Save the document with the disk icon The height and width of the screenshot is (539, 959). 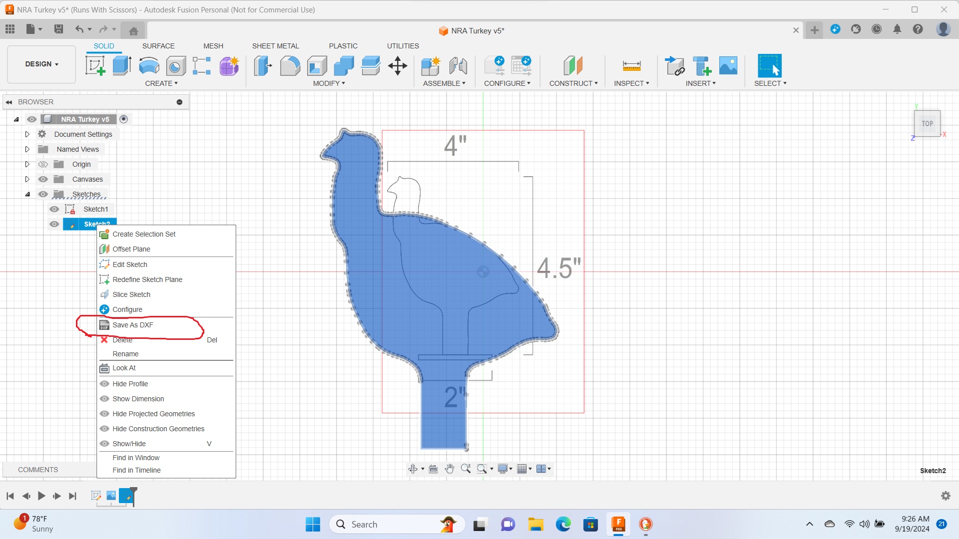58,29
